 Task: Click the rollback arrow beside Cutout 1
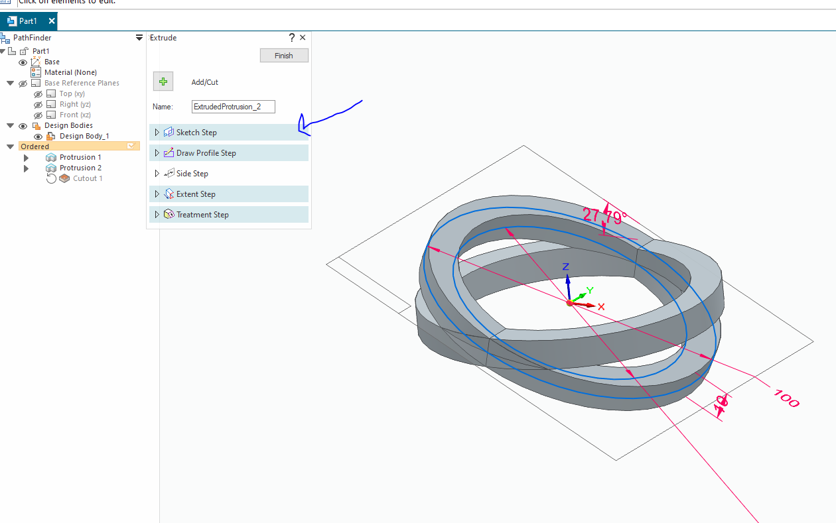(51, 178)
